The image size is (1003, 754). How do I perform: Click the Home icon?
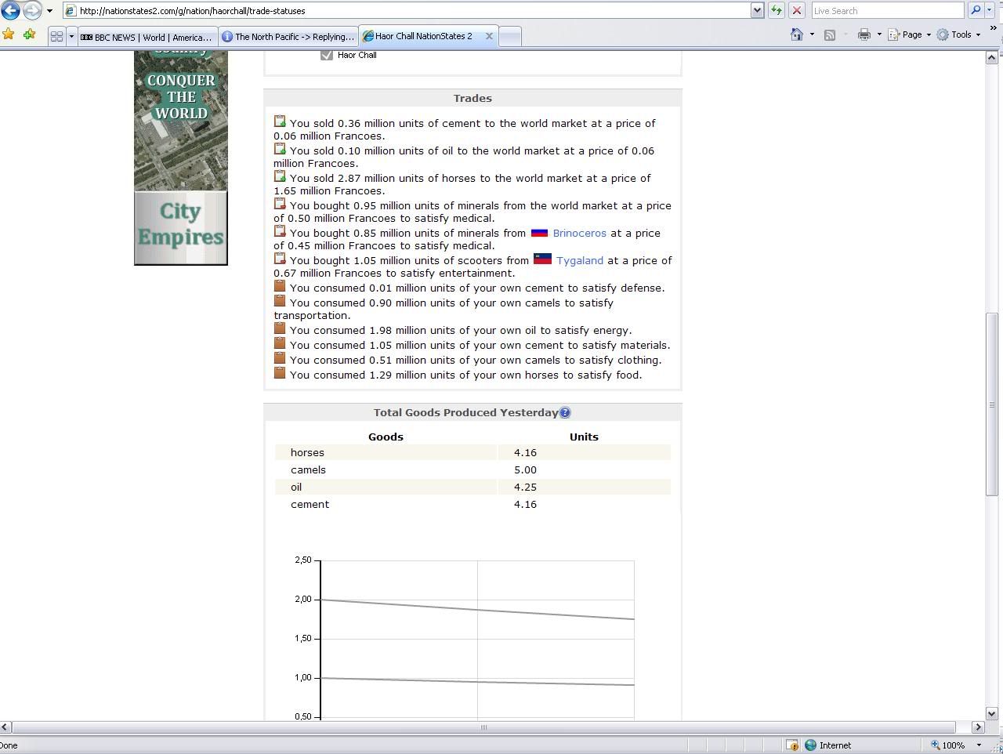797,34
